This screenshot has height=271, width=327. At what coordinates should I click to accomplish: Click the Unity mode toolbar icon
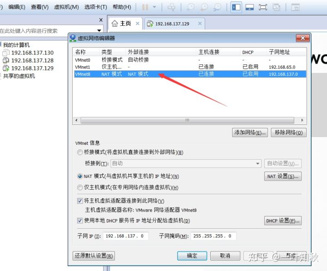pyautogui.click(x=276, y=7)
